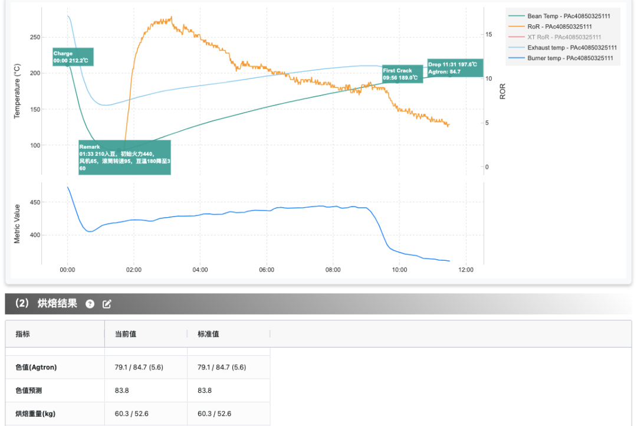Viewport: 637px width, 426px height.
Task: Open the Remark 01:33 annotation box
Action: point(124,158)
